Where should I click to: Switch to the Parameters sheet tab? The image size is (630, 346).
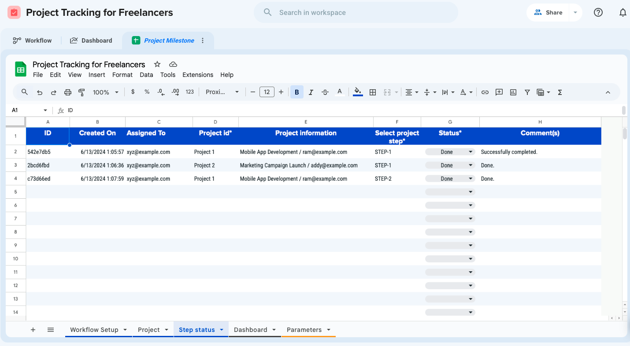pos(304,330)
